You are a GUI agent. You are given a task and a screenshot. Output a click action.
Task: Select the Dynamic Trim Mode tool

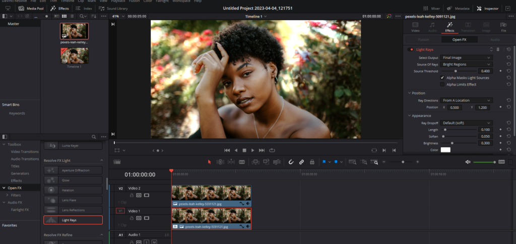[x=231, y=162]
